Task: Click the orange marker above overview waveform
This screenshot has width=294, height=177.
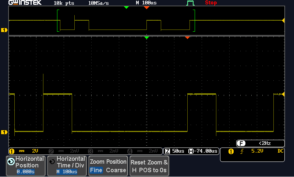Action: pos(147,7)
